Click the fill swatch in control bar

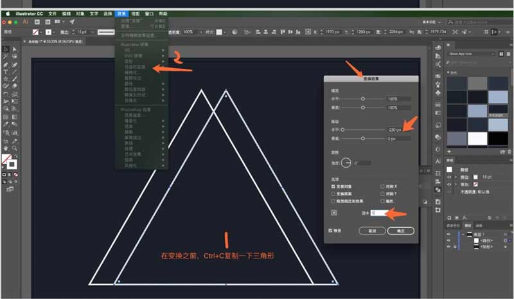(35, 32)
